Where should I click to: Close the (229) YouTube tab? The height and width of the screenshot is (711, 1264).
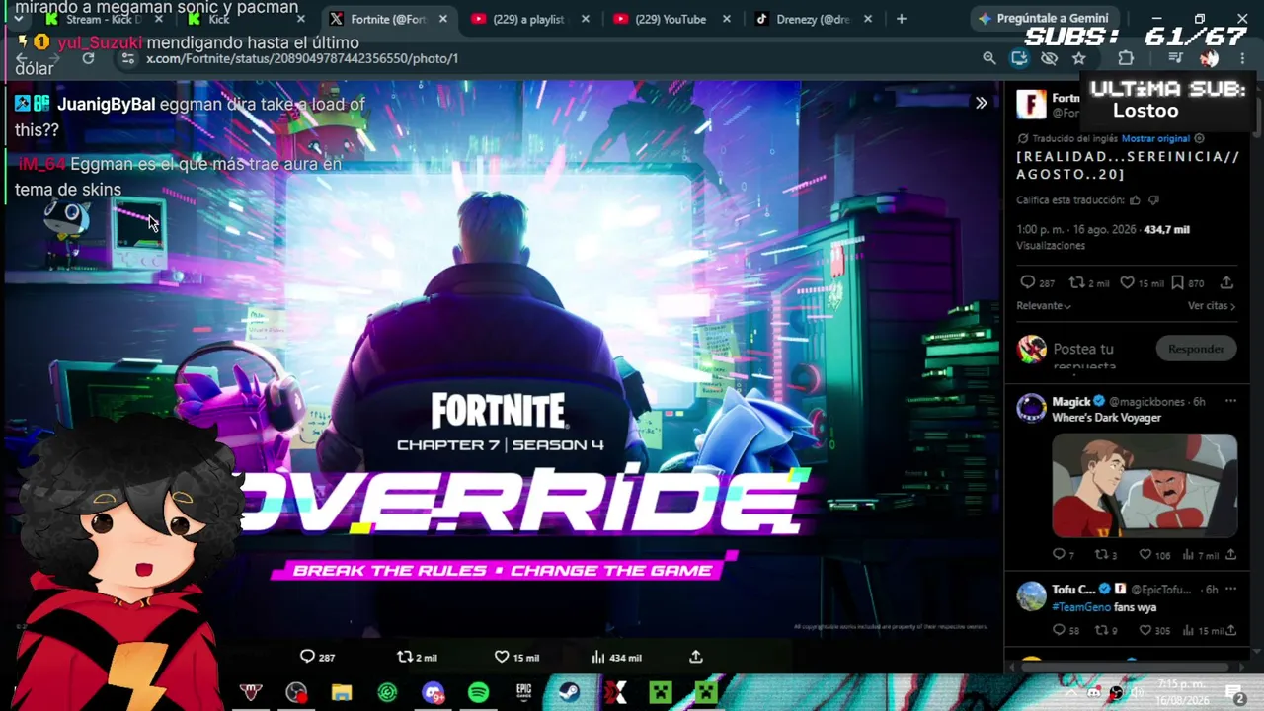point(727,19)
